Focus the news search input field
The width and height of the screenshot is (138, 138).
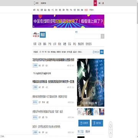point(88,36)
